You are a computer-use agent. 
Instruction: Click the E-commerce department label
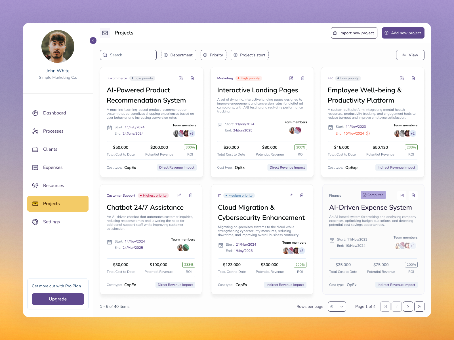[117, 78]
